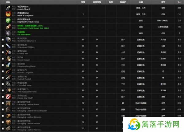Click The Stoppable Force item icon
184x132 pixels.
point(8,90)
